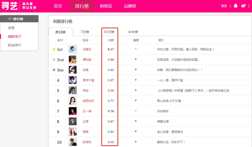Open 迪丽热巴's avatar thumbnail
Image resolution: width=252 pixels, height=147 pixels.
tap(73, 101)
